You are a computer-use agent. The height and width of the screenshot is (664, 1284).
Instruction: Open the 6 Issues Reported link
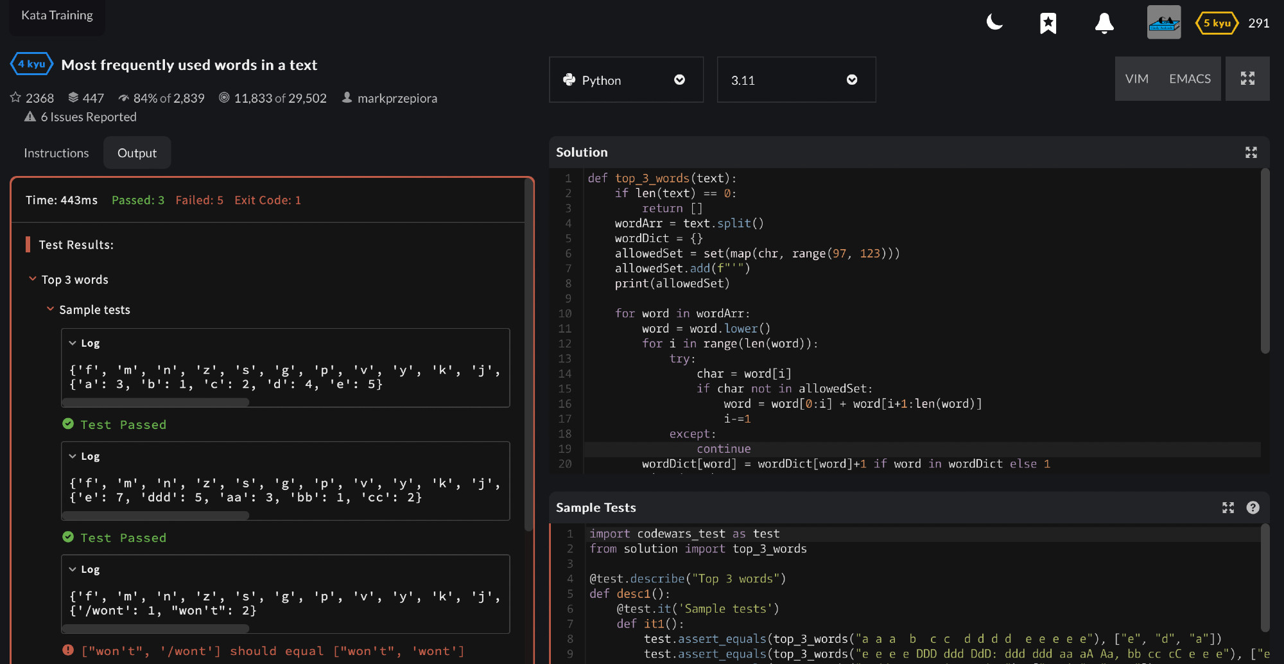pos(88,117)
